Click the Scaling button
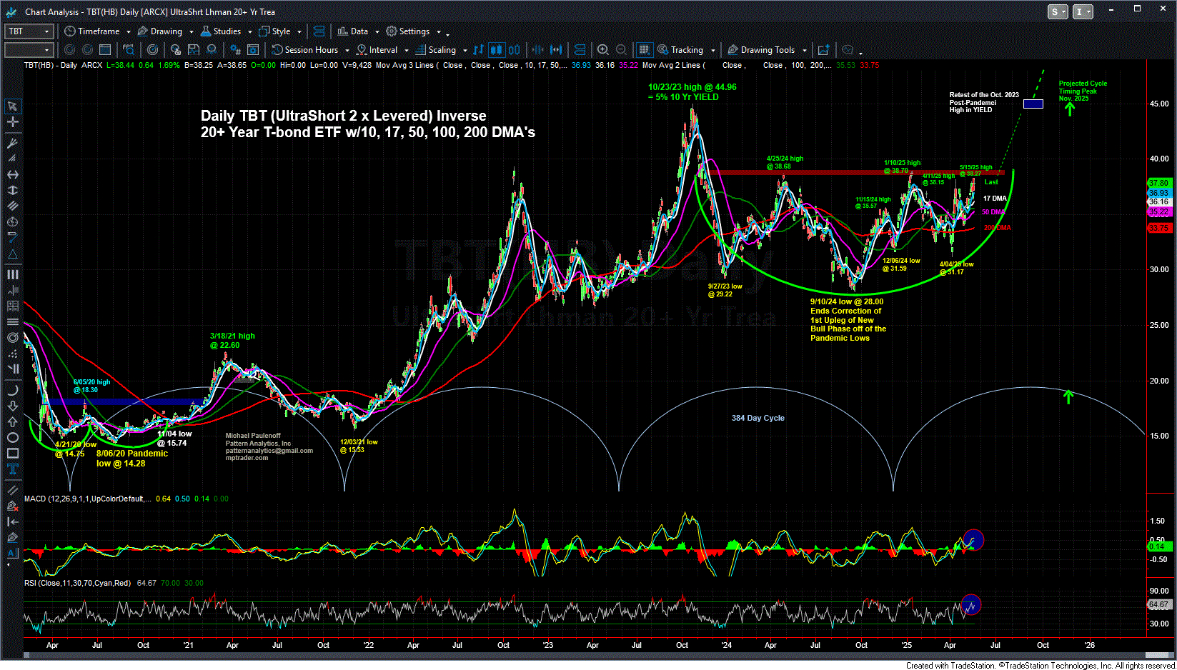 pyautogui.click(x=436, y=50)
